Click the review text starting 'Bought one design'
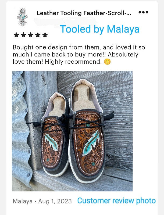 [x=79, y=55]
